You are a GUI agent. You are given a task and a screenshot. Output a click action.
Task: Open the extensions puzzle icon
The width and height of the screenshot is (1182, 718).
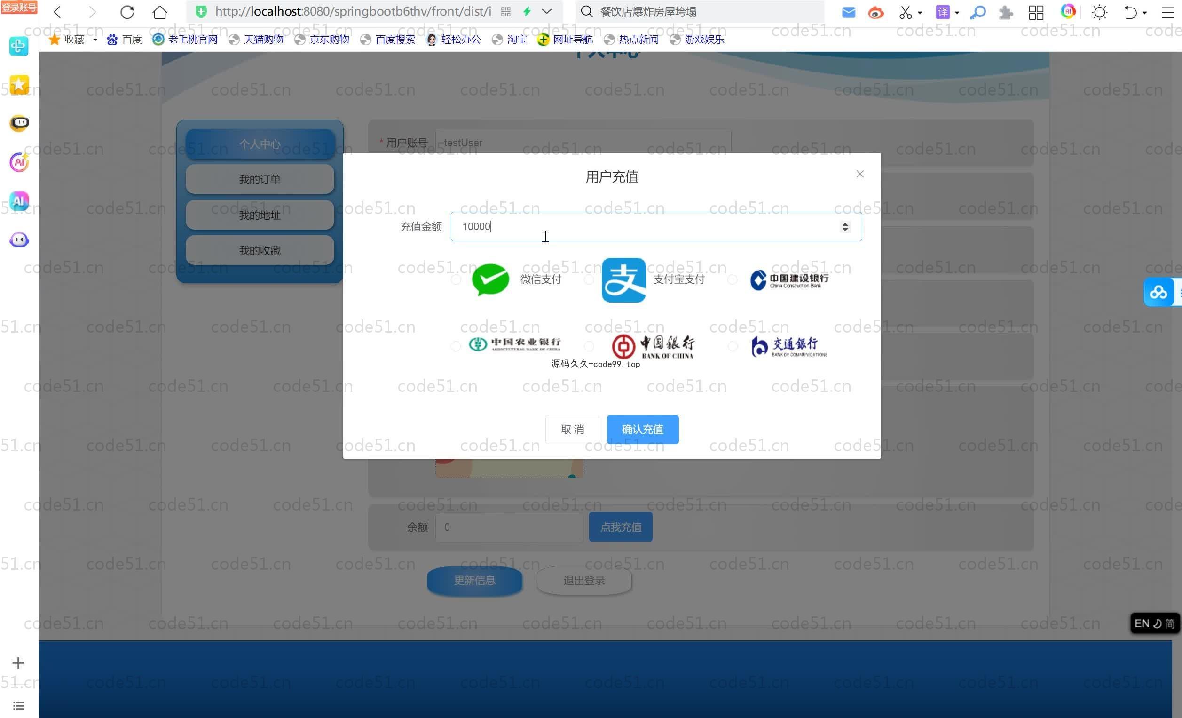tap(1006, 12)
